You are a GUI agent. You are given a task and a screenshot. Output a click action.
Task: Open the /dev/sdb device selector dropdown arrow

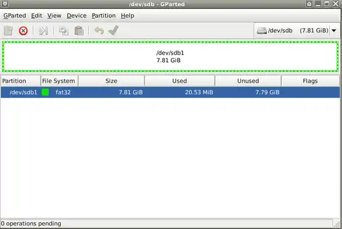point(334,30)
